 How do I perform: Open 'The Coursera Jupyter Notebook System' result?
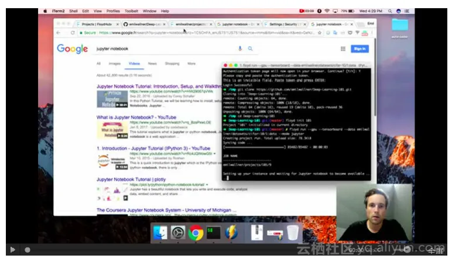tap(166, 210)
